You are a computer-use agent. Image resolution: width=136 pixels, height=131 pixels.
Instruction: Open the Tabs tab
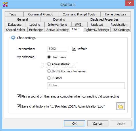coord(14,14)
